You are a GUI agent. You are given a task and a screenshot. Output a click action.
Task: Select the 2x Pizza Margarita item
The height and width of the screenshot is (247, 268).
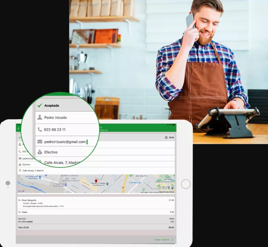click(x=27, y=200)
